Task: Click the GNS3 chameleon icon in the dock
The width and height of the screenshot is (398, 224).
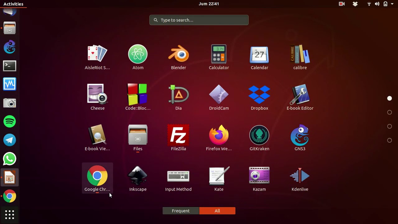Action: 10,47
